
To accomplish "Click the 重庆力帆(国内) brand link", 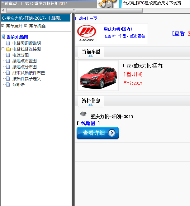I will (x=118, y=29).
